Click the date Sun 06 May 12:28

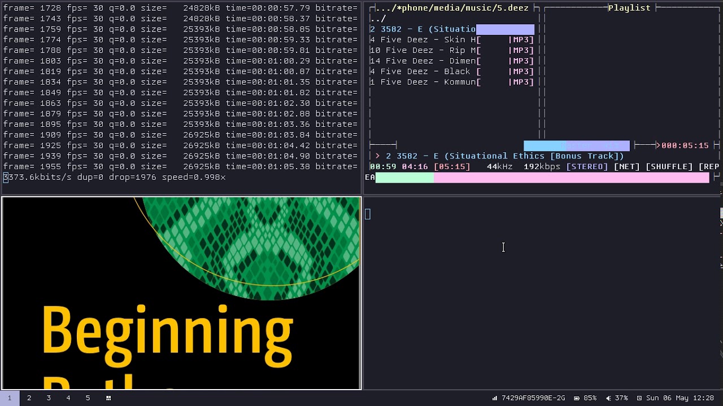point(680,398)
